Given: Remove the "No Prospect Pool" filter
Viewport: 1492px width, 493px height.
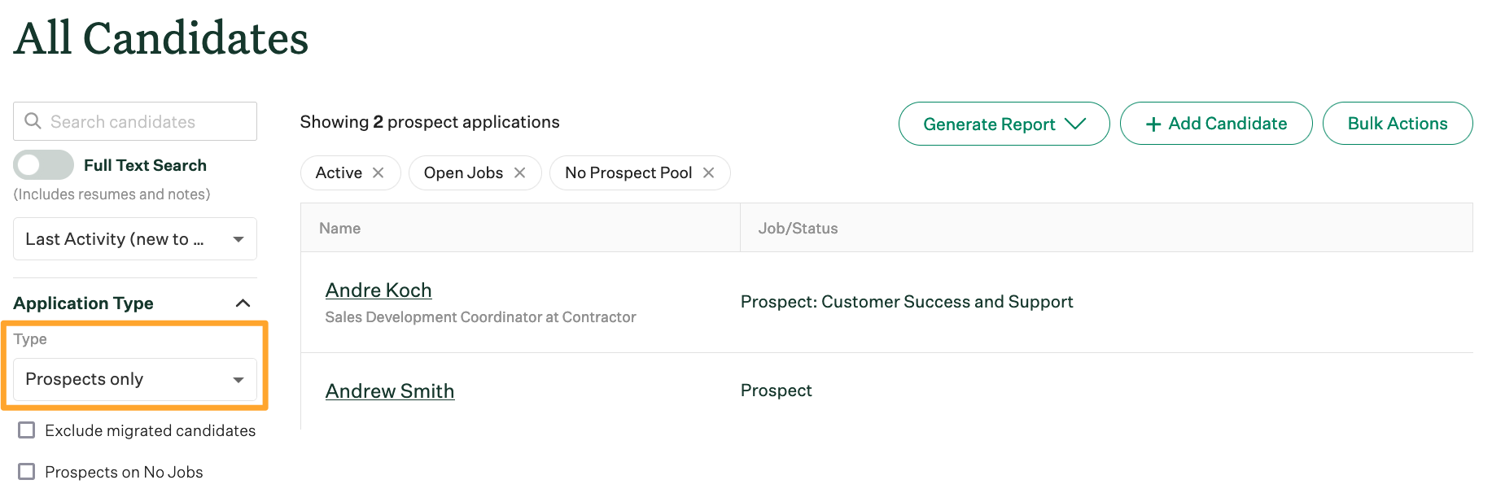Looking at the screenshot, I should click(x=708, y=172).
